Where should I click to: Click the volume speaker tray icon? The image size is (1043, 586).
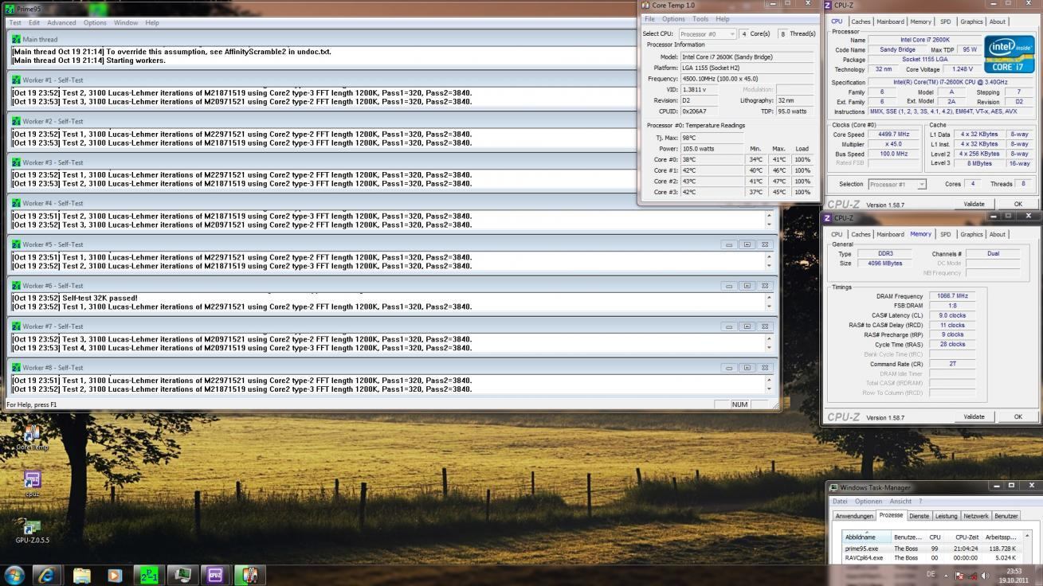[985, 575]
